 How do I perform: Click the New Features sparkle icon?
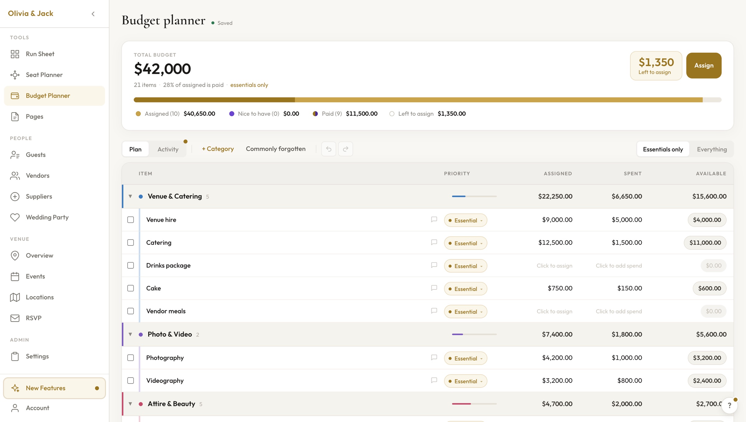[15, 388]
